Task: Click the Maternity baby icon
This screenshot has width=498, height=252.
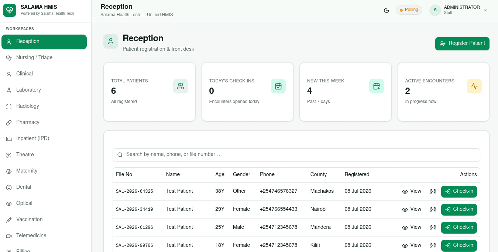Action: pos(9,171)
